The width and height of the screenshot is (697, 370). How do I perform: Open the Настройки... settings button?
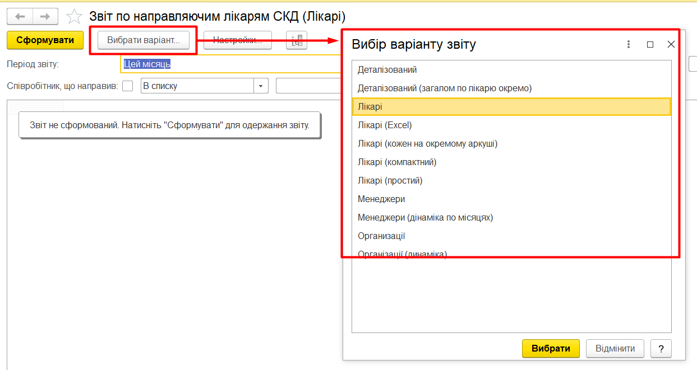pyautogui.click(x=237, y=40)
